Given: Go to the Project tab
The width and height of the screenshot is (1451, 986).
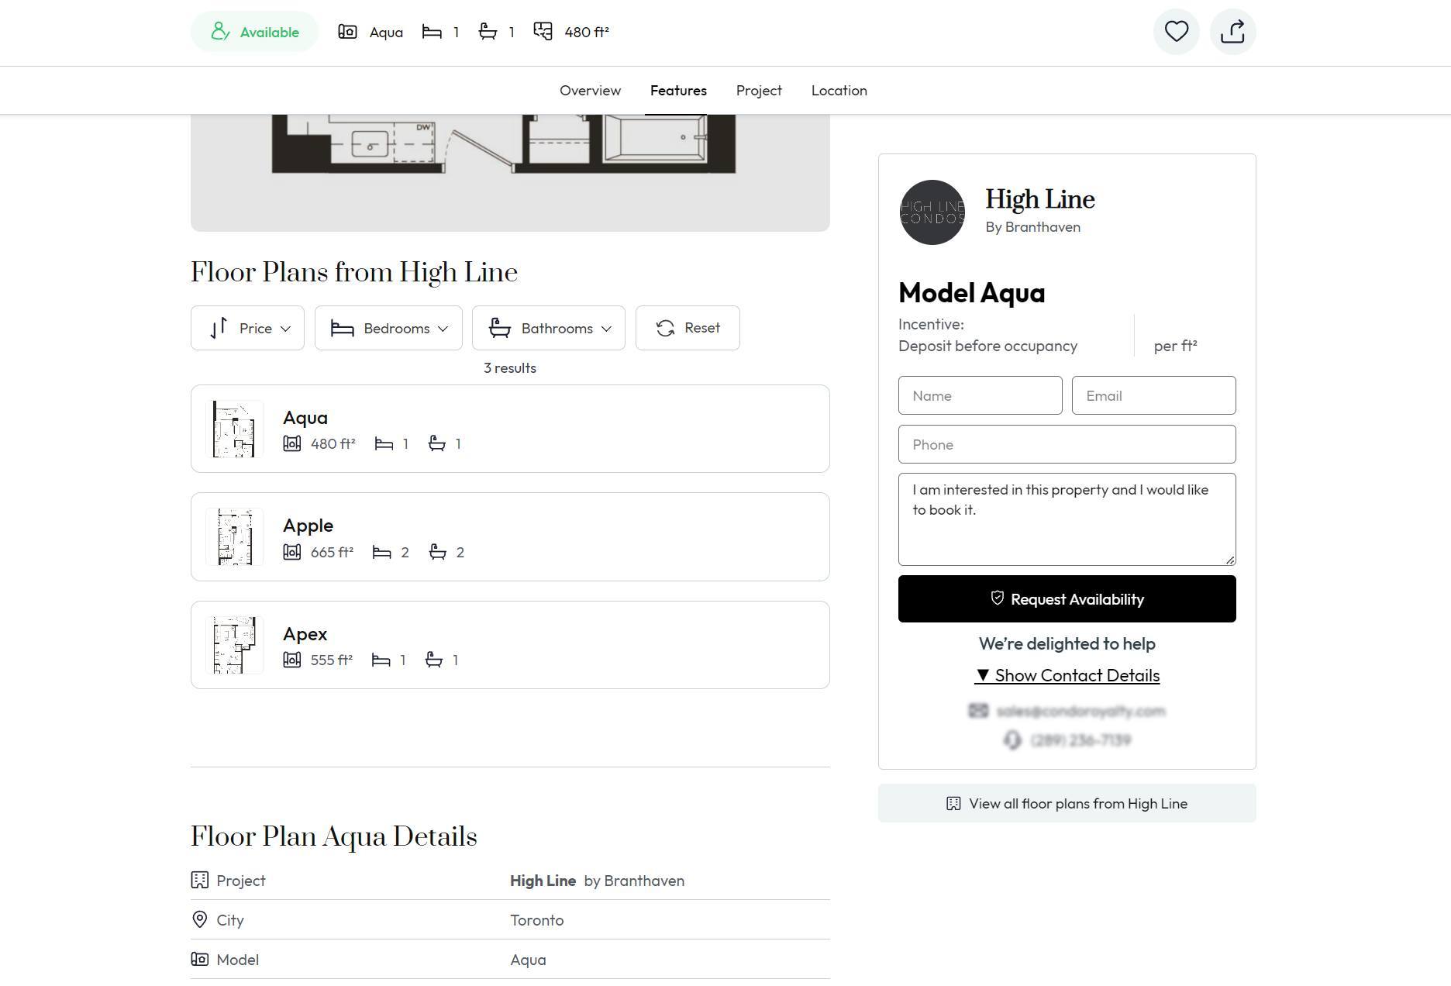Looking at the screenshot, I should pos(759,91).
